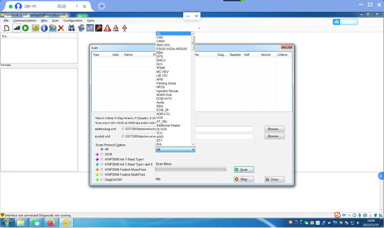Start scanning with the Scan button

(x=244, y=169)
